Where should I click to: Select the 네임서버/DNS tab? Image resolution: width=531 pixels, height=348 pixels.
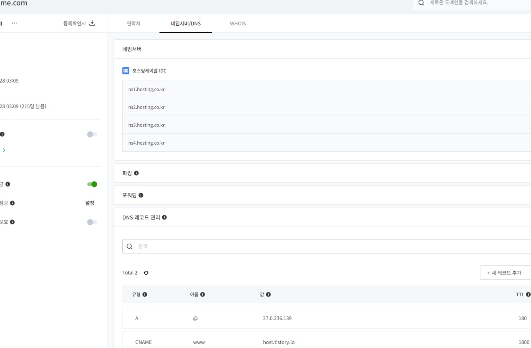[186, 24]
